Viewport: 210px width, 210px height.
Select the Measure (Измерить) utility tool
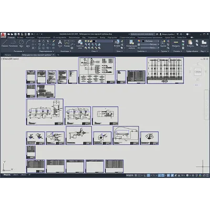click(x=176, y=44)
